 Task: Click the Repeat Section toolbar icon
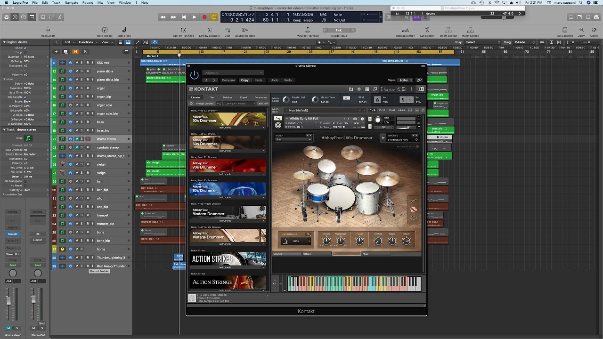pos(405,31)
